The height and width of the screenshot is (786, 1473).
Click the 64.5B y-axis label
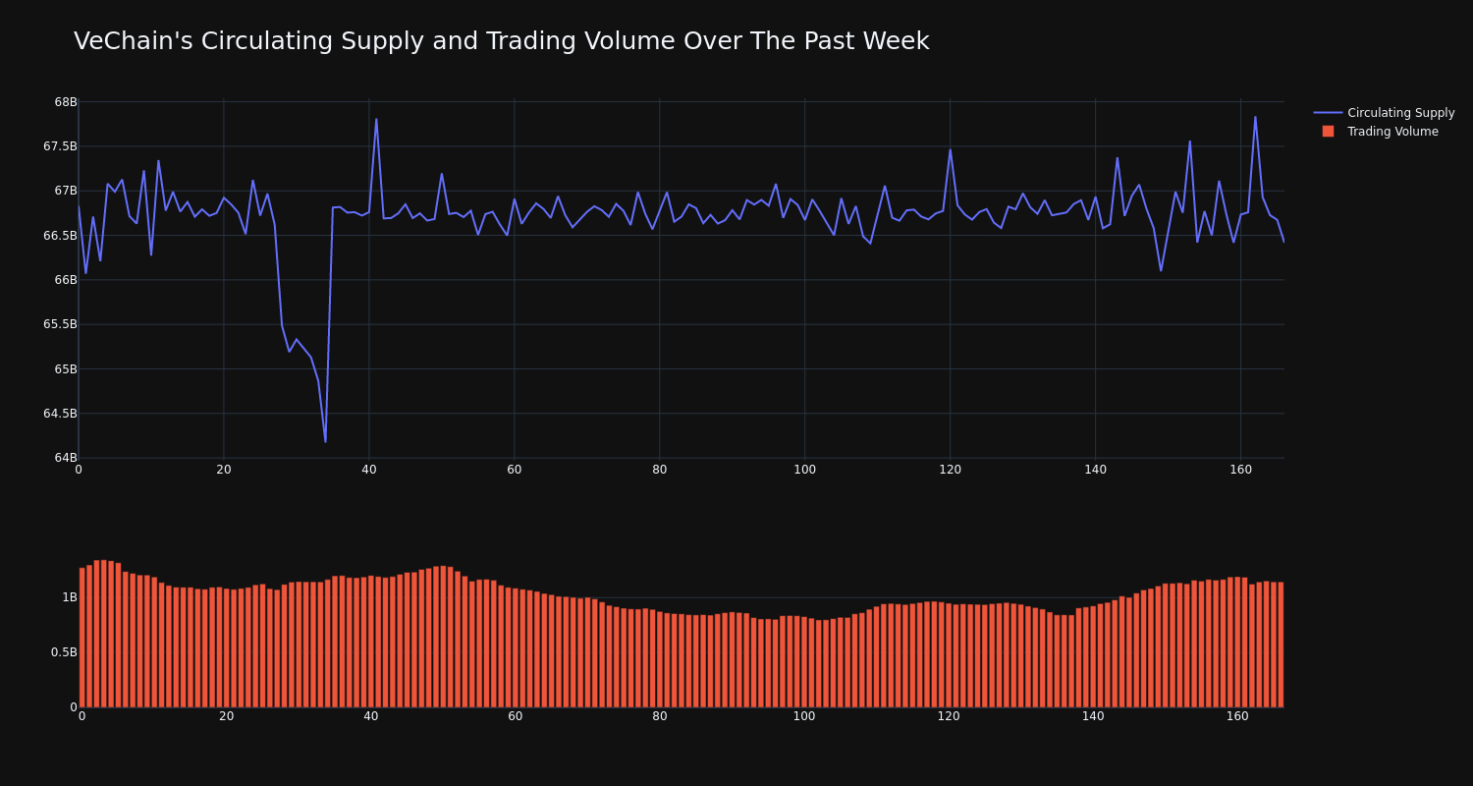point(60,414)
